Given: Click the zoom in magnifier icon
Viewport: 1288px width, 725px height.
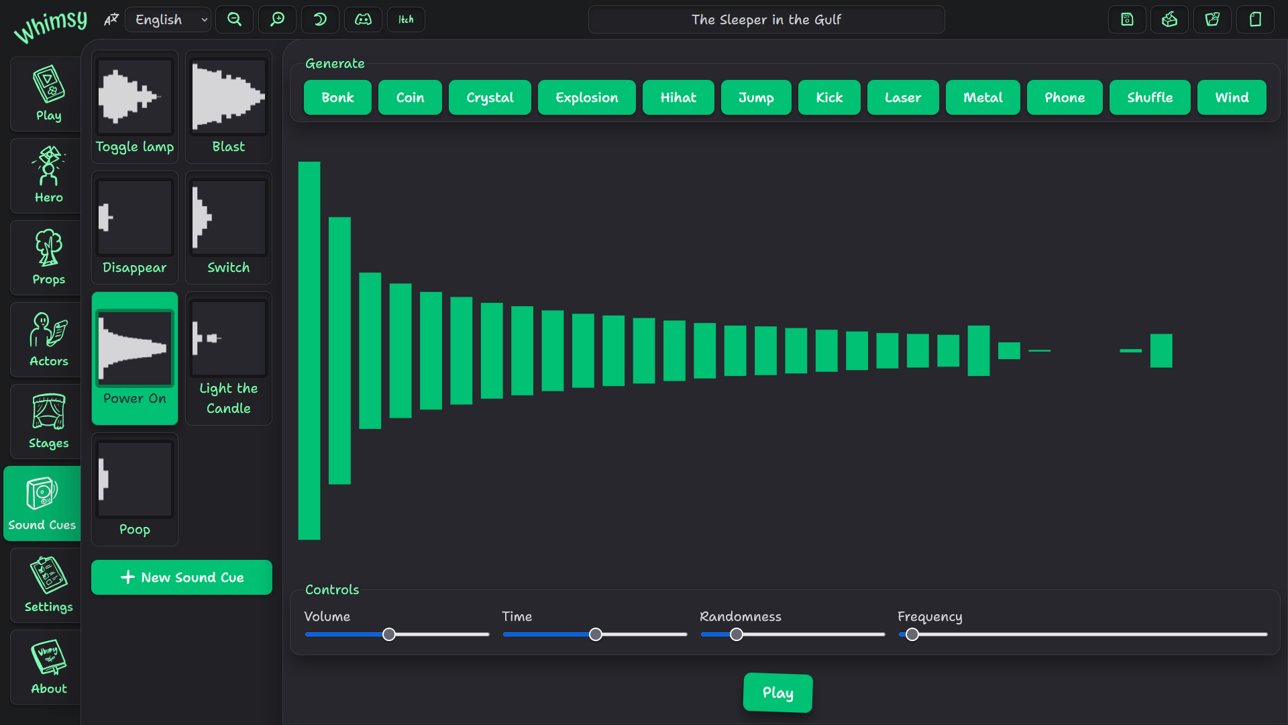Looking at the screenshot, I should pos(277,19).
